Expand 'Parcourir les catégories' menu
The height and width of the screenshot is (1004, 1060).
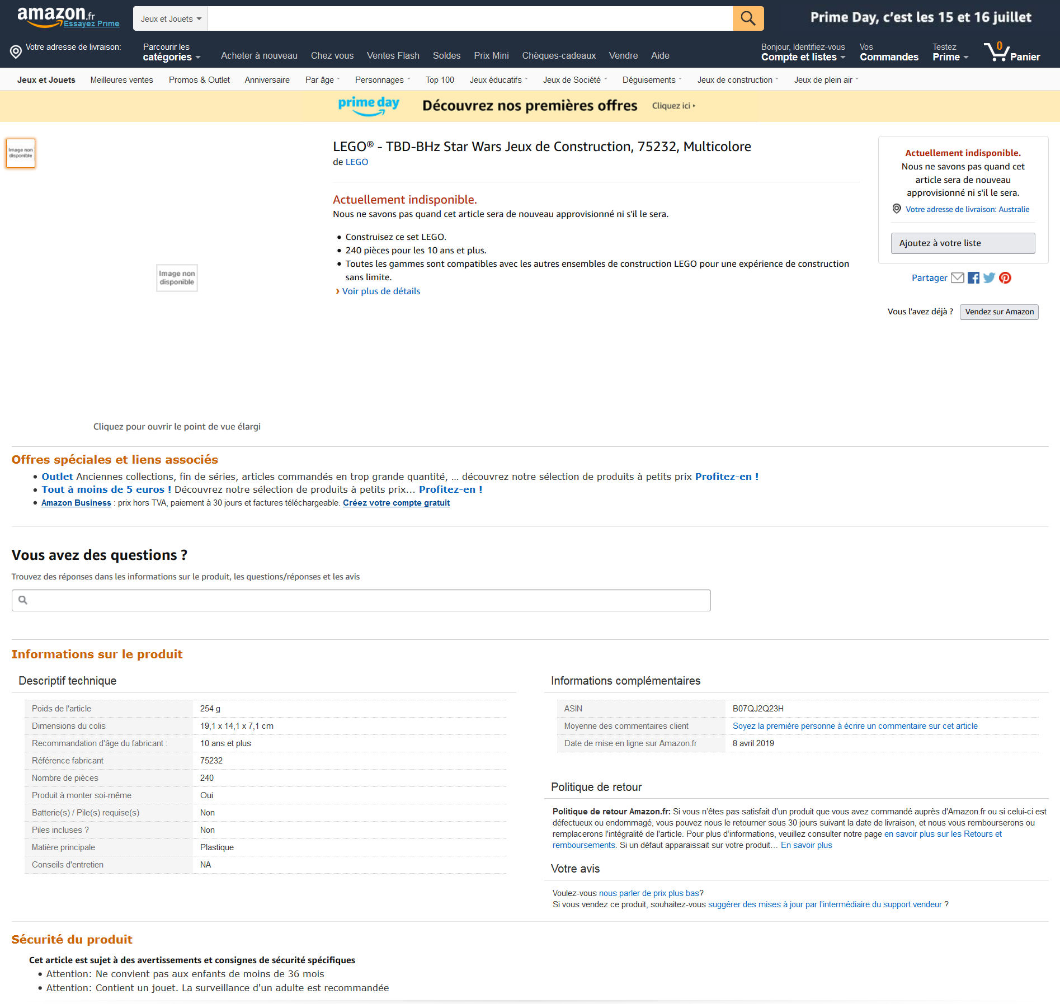click(x=171, y=52)
